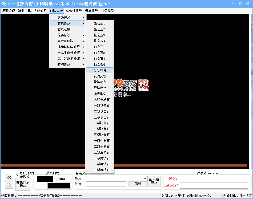Choose 昆仑玉4 from submenu
The height and width of the screenshot is (199, 253).
[x=99, y=41]
